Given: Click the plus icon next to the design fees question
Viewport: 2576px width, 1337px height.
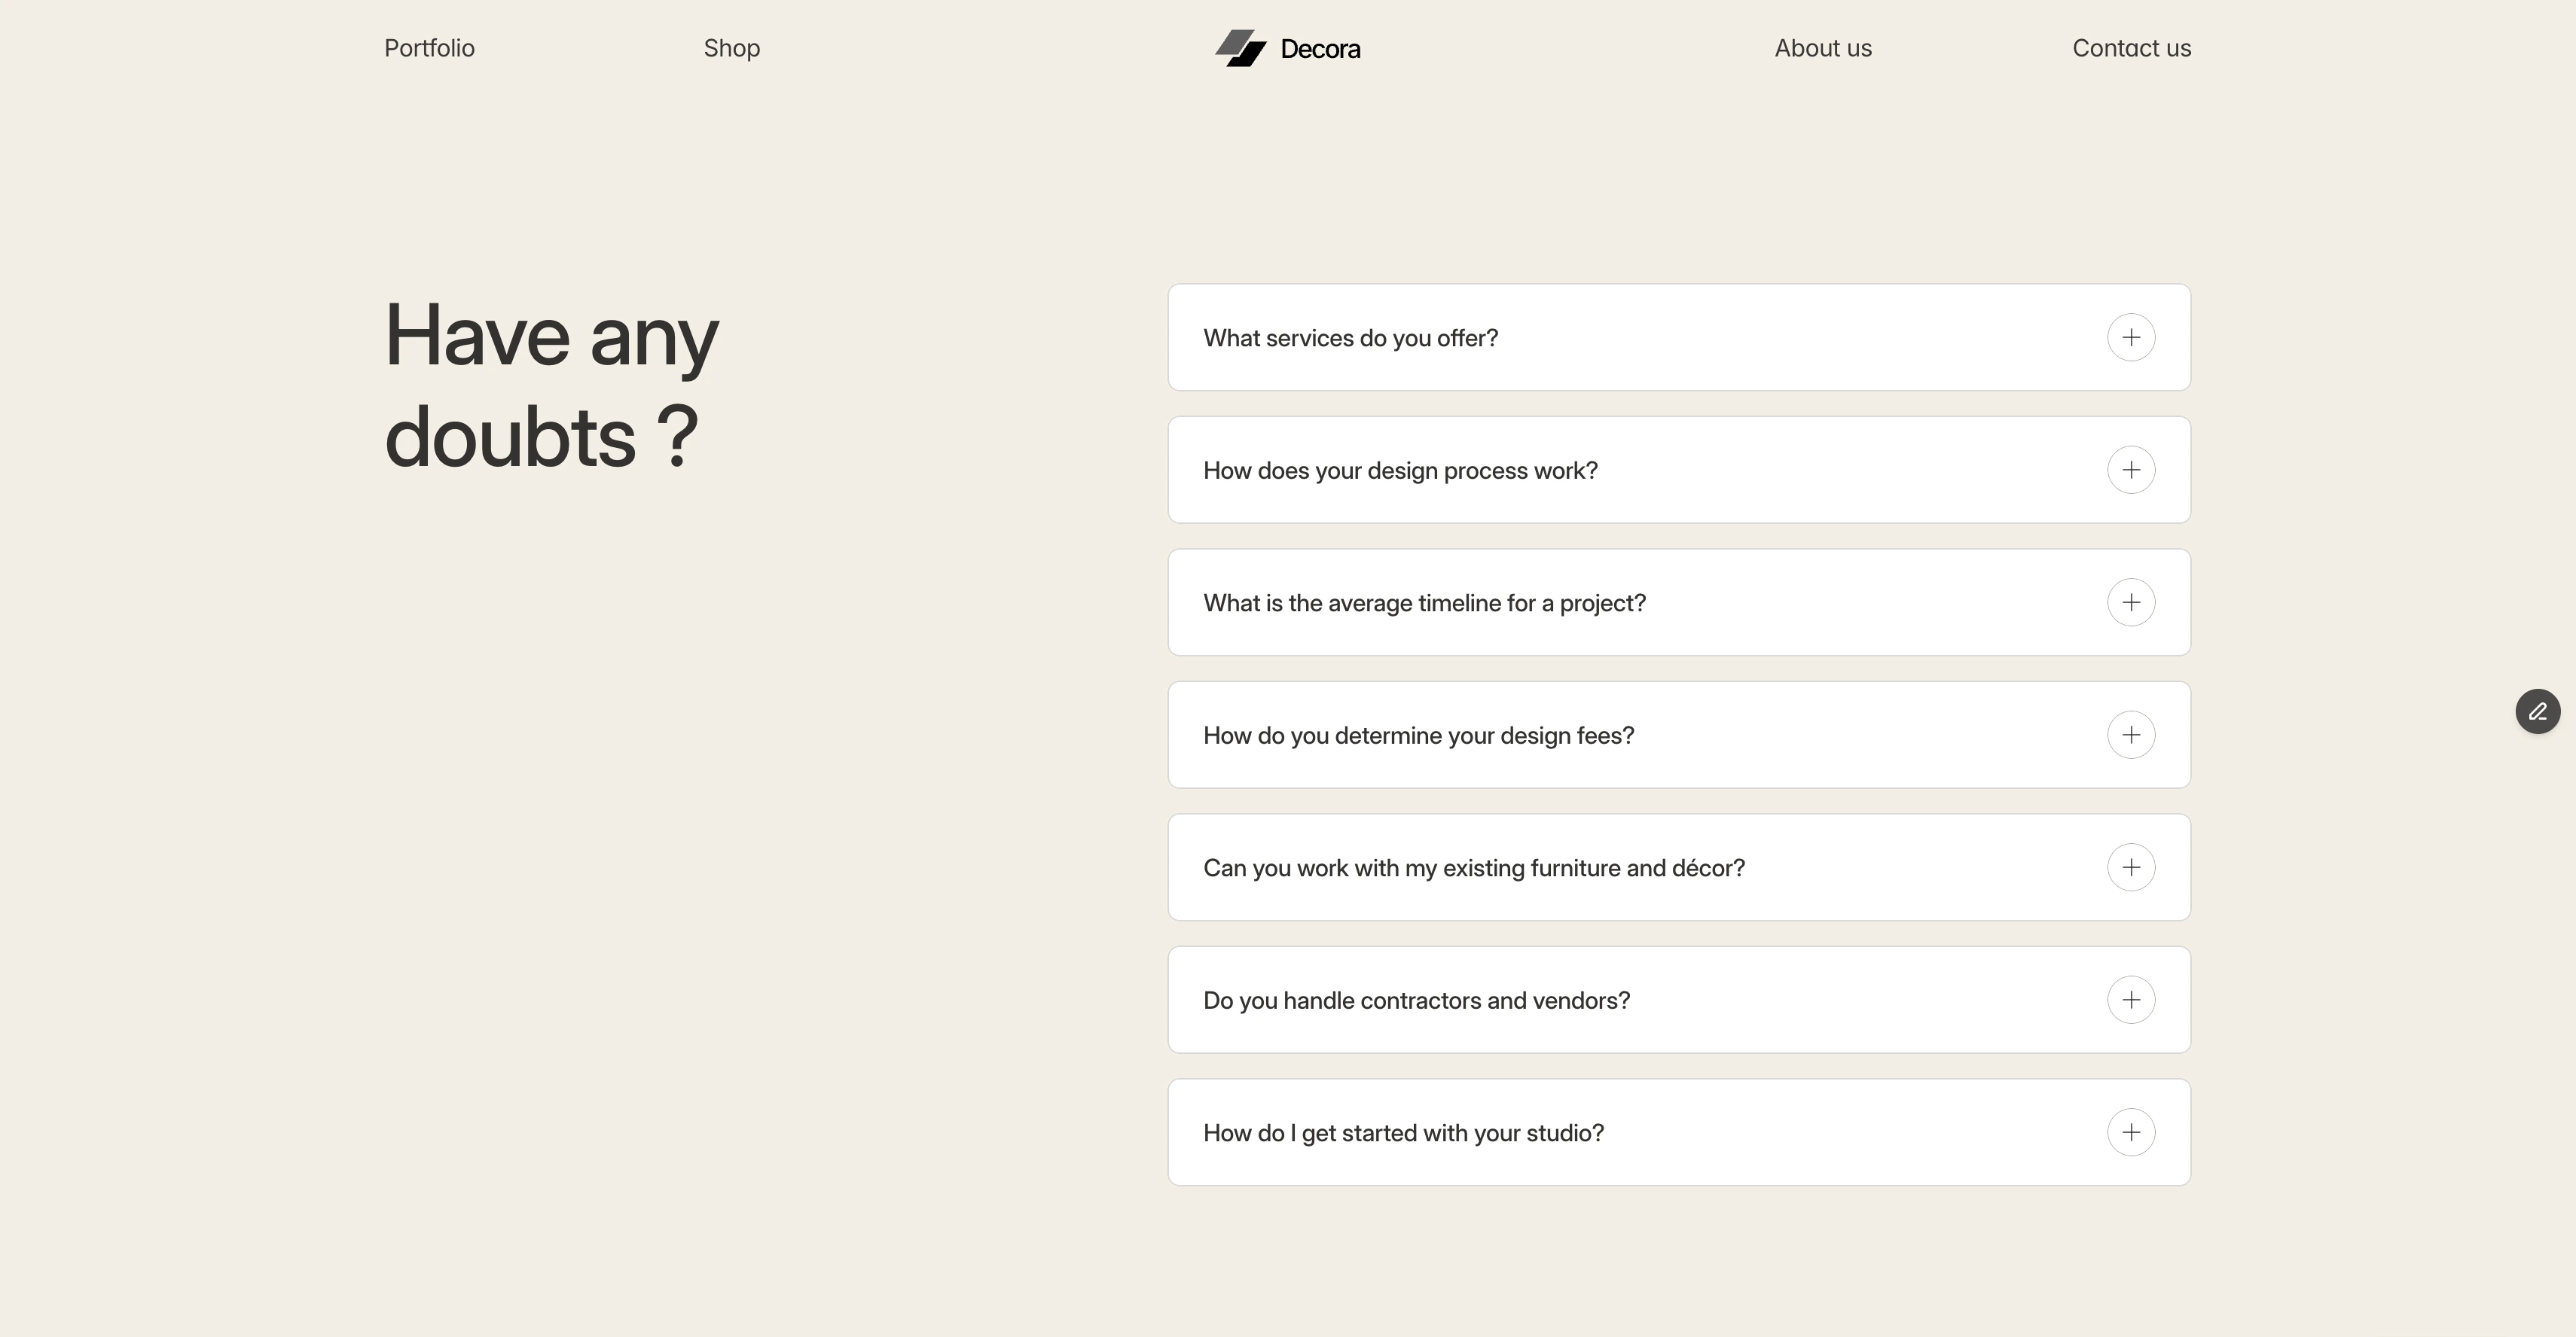Looking at the screenshot, I should tap(2133, 735).
